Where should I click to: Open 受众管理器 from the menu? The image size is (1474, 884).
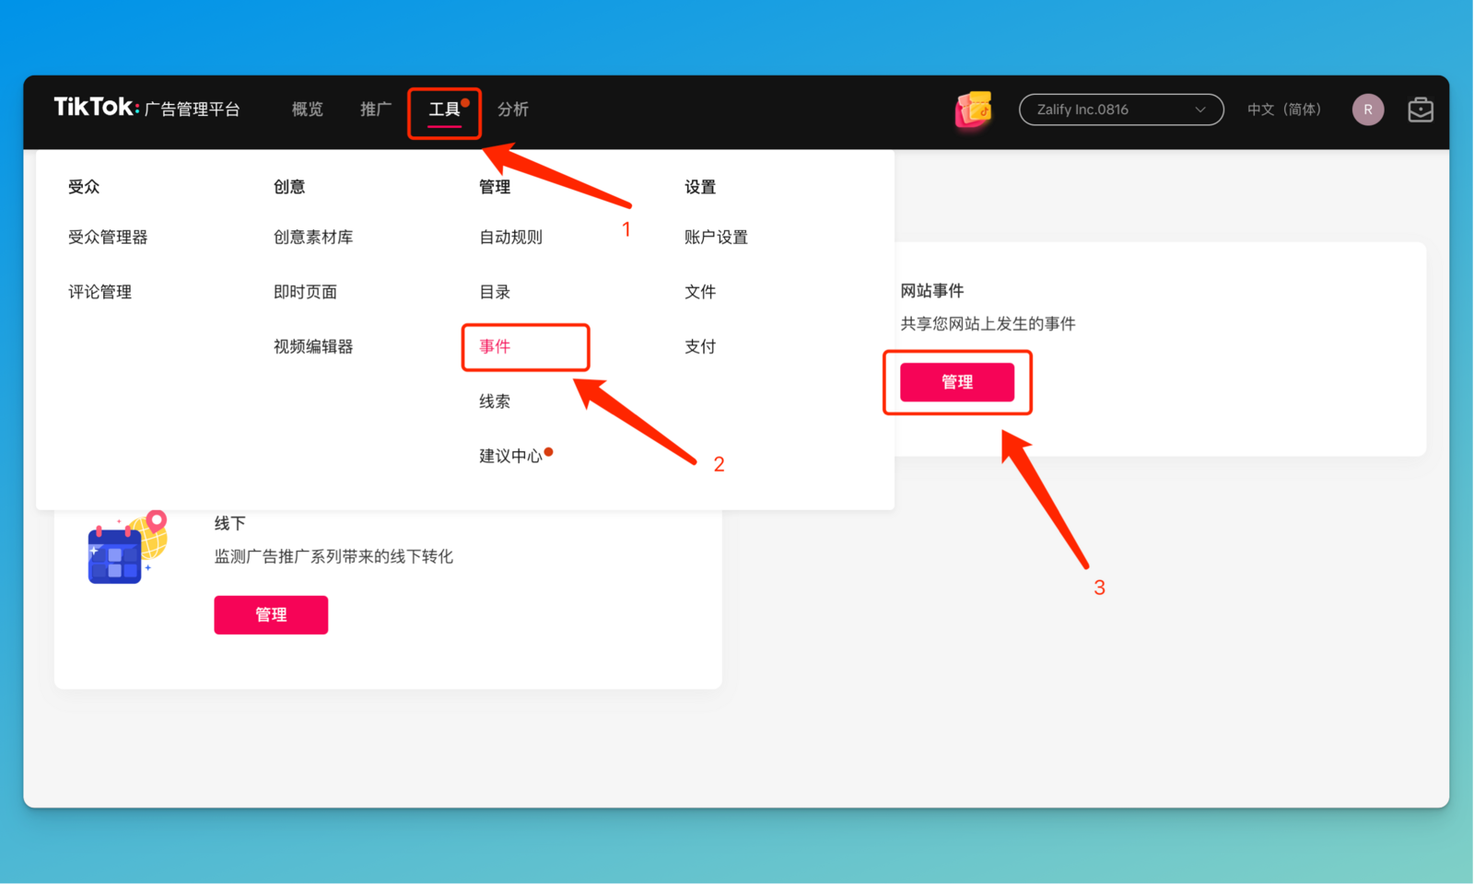point(108,238)
